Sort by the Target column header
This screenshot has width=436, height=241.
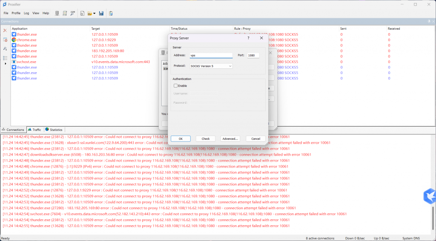coord(130,28)
